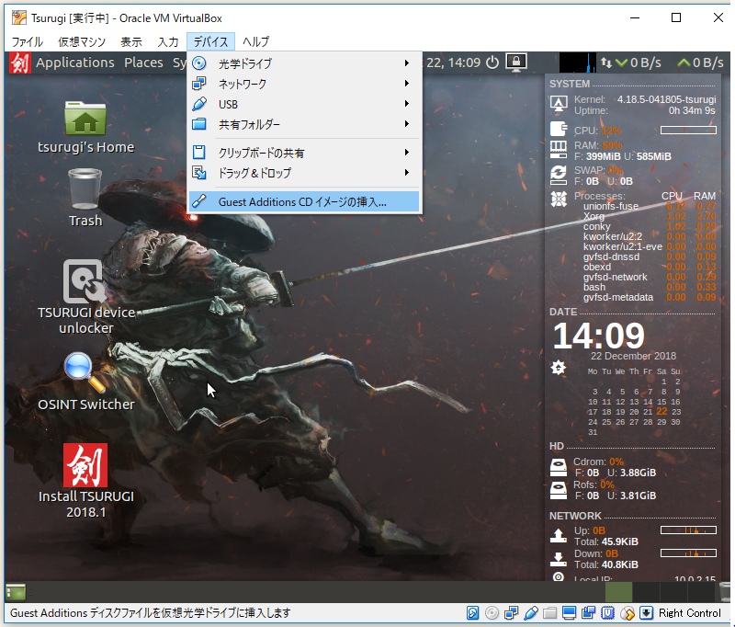Open the ファイル menu in VirtualBox

pyautogui.click(x=28, y=41)
